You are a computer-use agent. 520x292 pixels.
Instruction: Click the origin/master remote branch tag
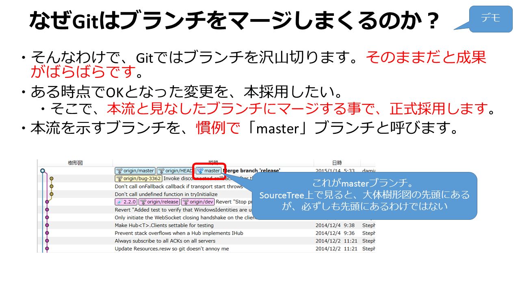pyautogui.click(x=135, y=171)
